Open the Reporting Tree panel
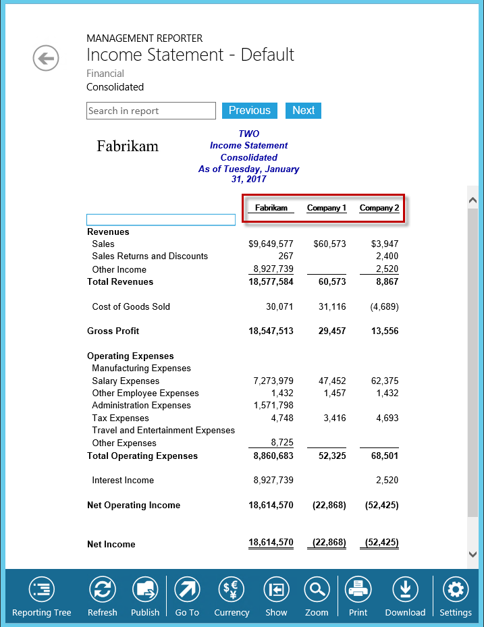This screenshot has height=627, width=484. coord(42,596)
